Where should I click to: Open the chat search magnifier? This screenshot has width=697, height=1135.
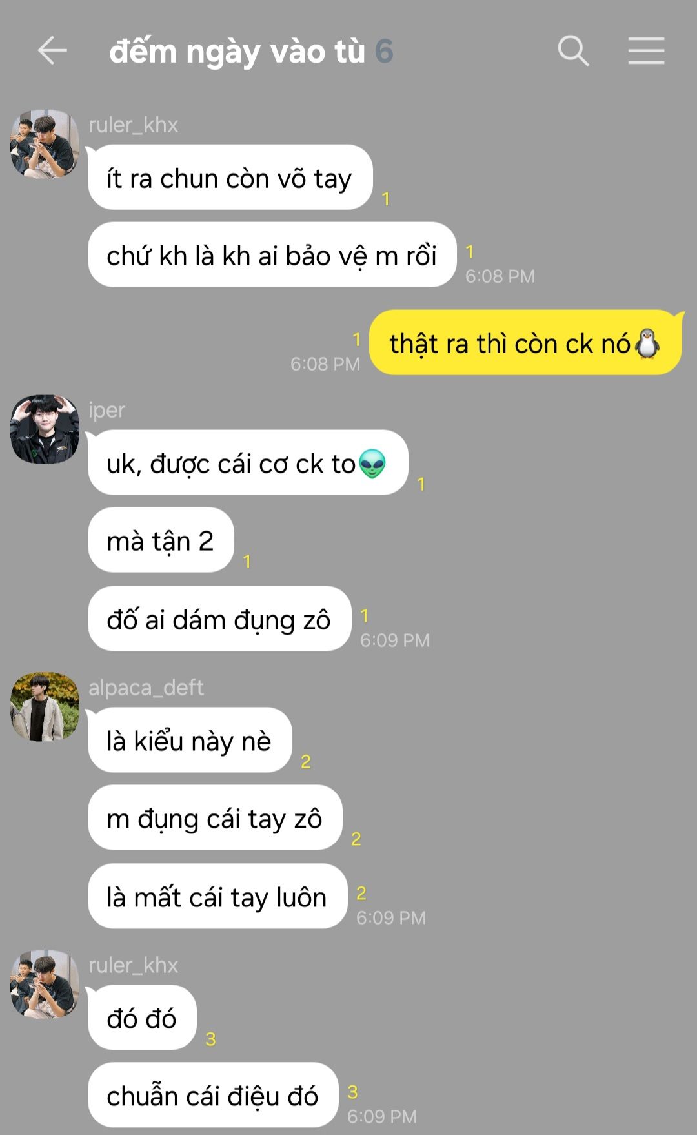(x=573, y=51)
